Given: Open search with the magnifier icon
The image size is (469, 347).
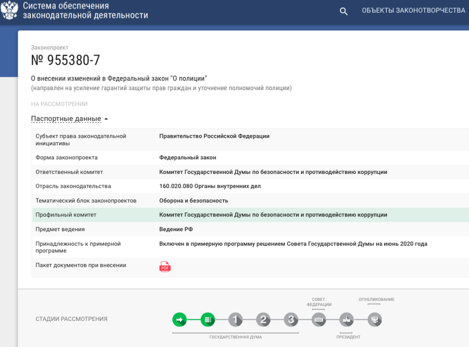Looking at the screenshot, I should pos(344,11).
